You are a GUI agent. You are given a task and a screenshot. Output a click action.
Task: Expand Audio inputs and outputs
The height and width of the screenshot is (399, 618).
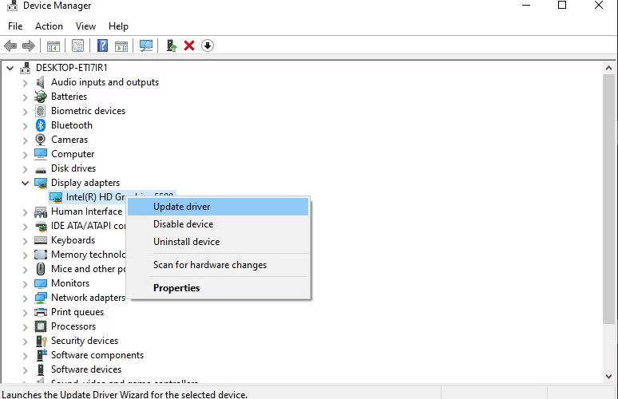pyautogui.click(x=26, y=83)
